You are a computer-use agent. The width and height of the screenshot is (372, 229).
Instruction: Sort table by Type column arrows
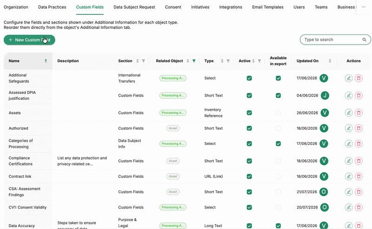point(222,61)
